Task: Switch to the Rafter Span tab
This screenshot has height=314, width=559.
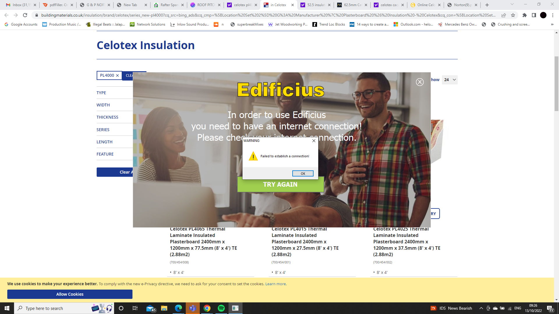Action: (x=168, y=5)
